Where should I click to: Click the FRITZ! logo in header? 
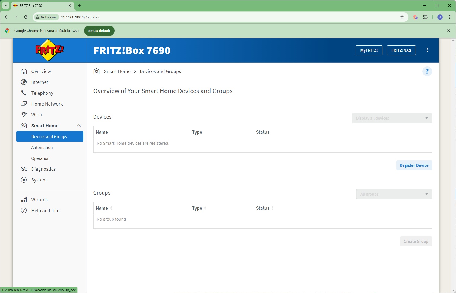point(49,50)
